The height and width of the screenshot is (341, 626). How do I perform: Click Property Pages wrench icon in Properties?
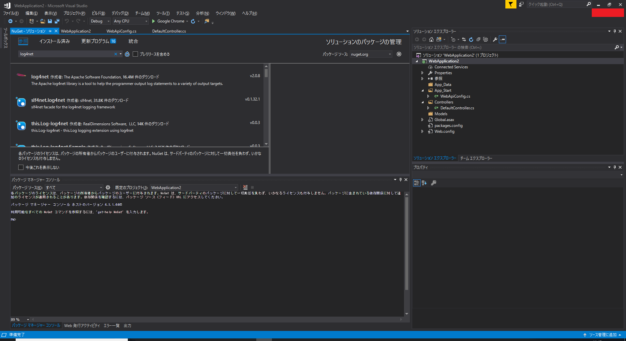coord(434,183)
